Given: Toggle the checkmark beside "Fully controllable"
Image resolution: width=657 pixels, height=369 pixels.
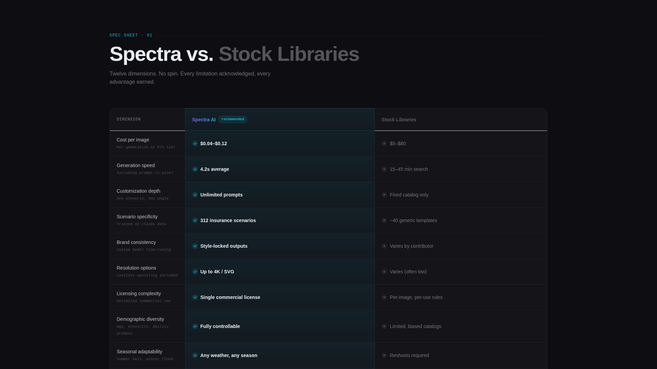Looking at the screenshot, I should point(195,326).
